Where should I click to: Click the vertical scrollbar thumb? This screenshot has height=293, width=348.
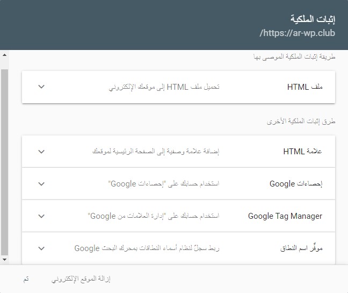[5, 161]
